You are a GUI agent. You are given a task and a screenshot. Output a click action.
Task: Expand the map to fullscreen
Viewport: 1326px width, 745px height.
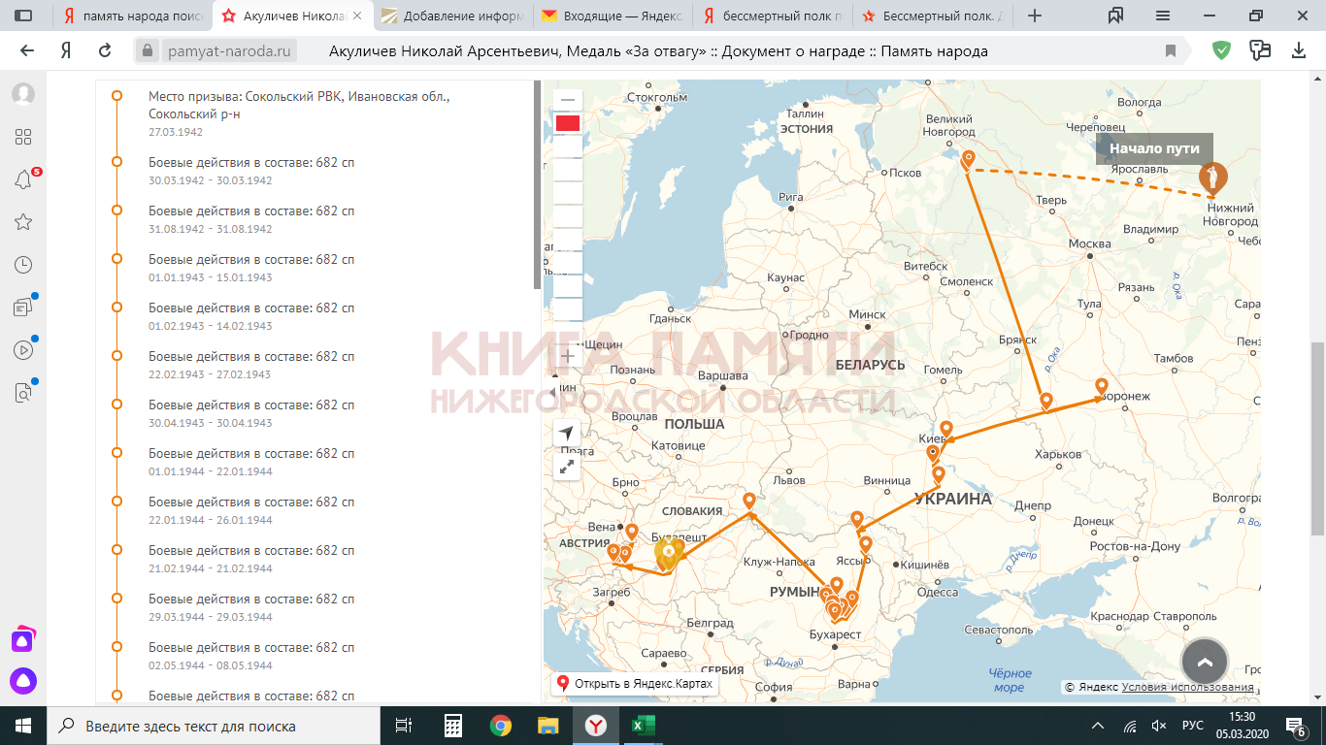[568, 467]
